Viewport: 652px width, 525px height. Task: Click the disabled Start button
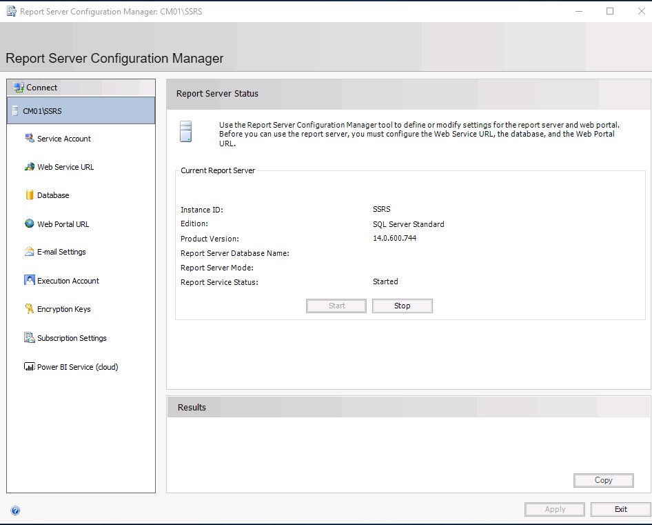coord(336,306)
